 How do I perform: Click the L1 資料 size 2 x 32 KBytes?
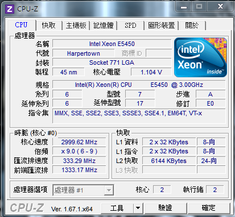[x=169, y=142]
